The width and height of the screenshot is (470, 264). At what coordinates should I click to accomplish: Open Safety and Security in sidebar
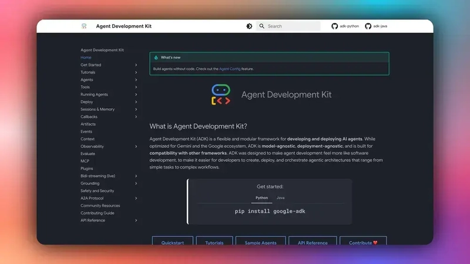[x=97, y=191]
